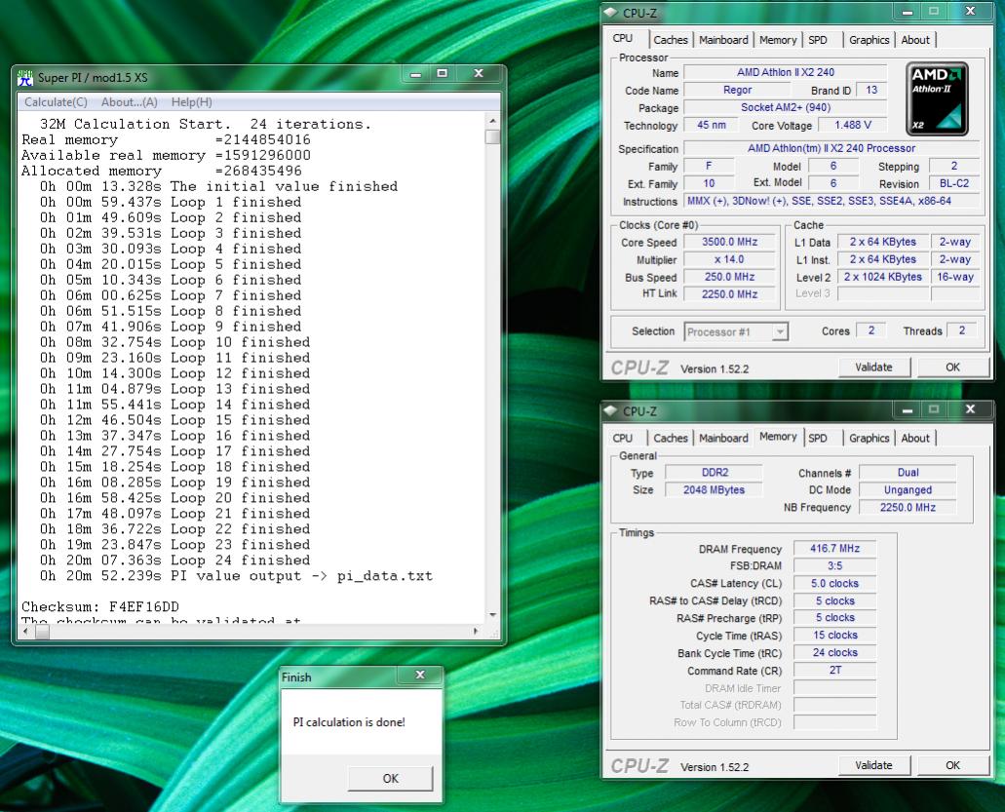Click the Channels # value Dual
The width and height of the screenshot is (1005, 812).
point(908,473)
